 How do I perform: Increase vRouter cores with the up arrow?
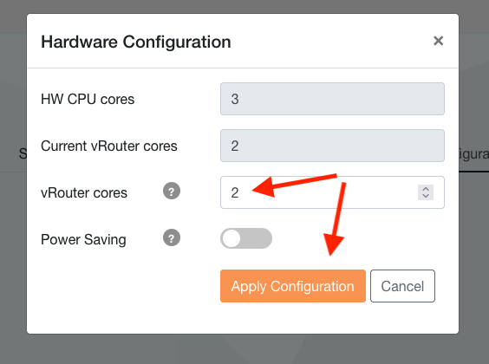click(426, 189)
